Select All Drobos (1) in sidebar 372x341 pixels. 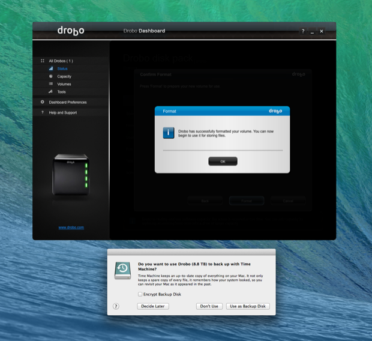tap(61, 61)
